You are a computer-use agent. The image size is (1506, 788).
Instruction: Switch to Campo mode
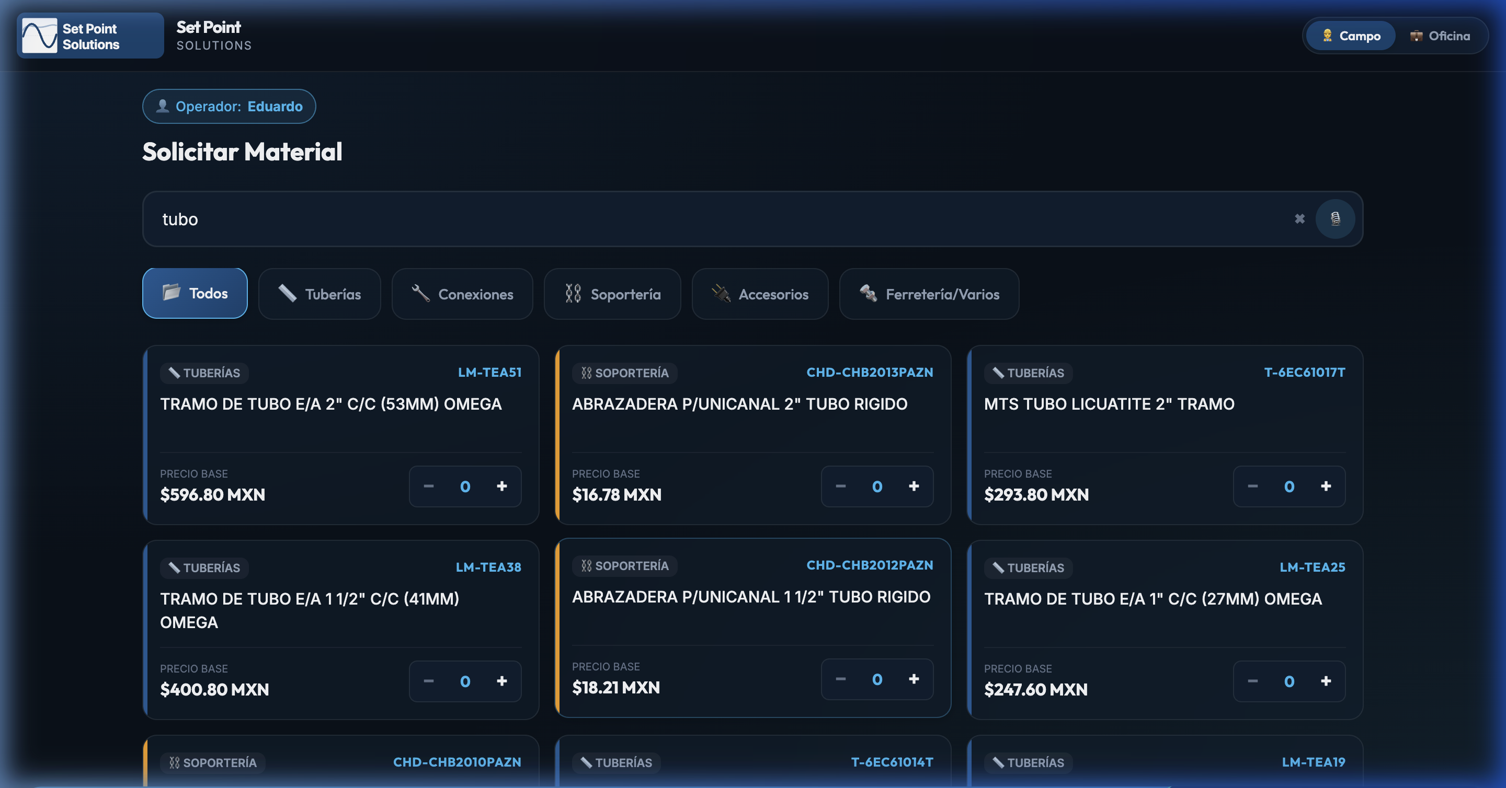click(x=1351, y=36)
